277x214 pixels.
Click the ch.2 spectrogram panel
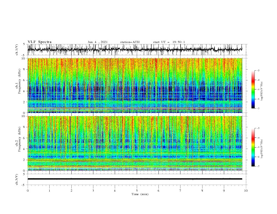135,143
